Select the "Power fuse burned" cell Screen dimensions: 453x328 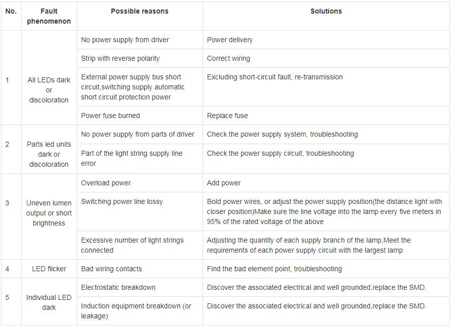(110, 116)
